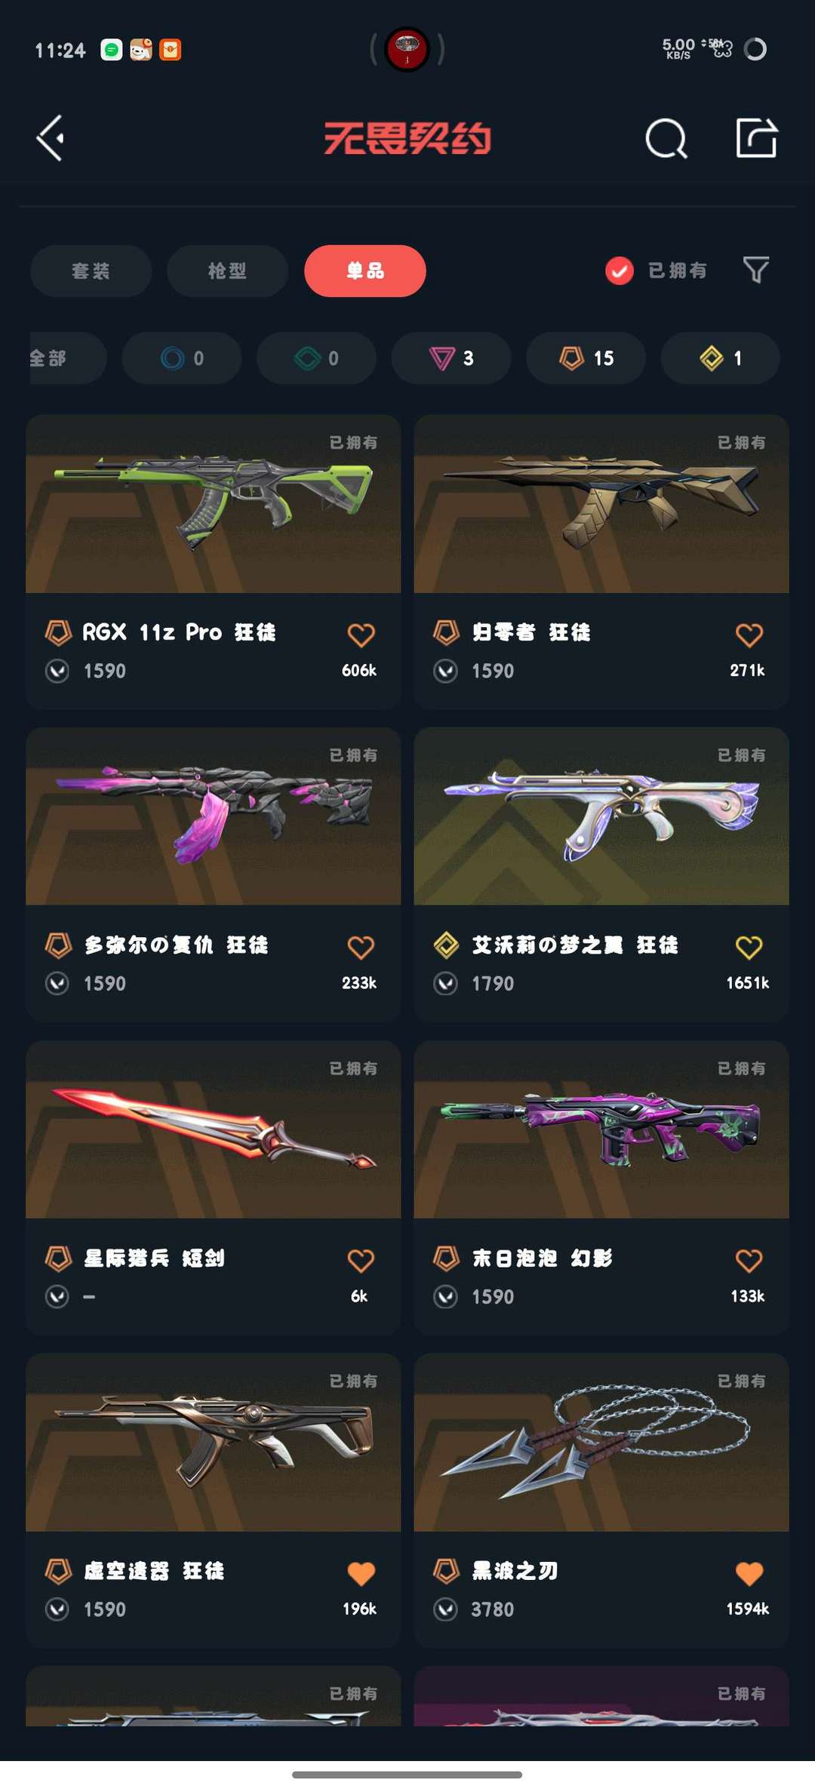
Task: Open the 末日泡泡 幻影 skin card
Action: pyautogui.click(x=601, y=1188)
